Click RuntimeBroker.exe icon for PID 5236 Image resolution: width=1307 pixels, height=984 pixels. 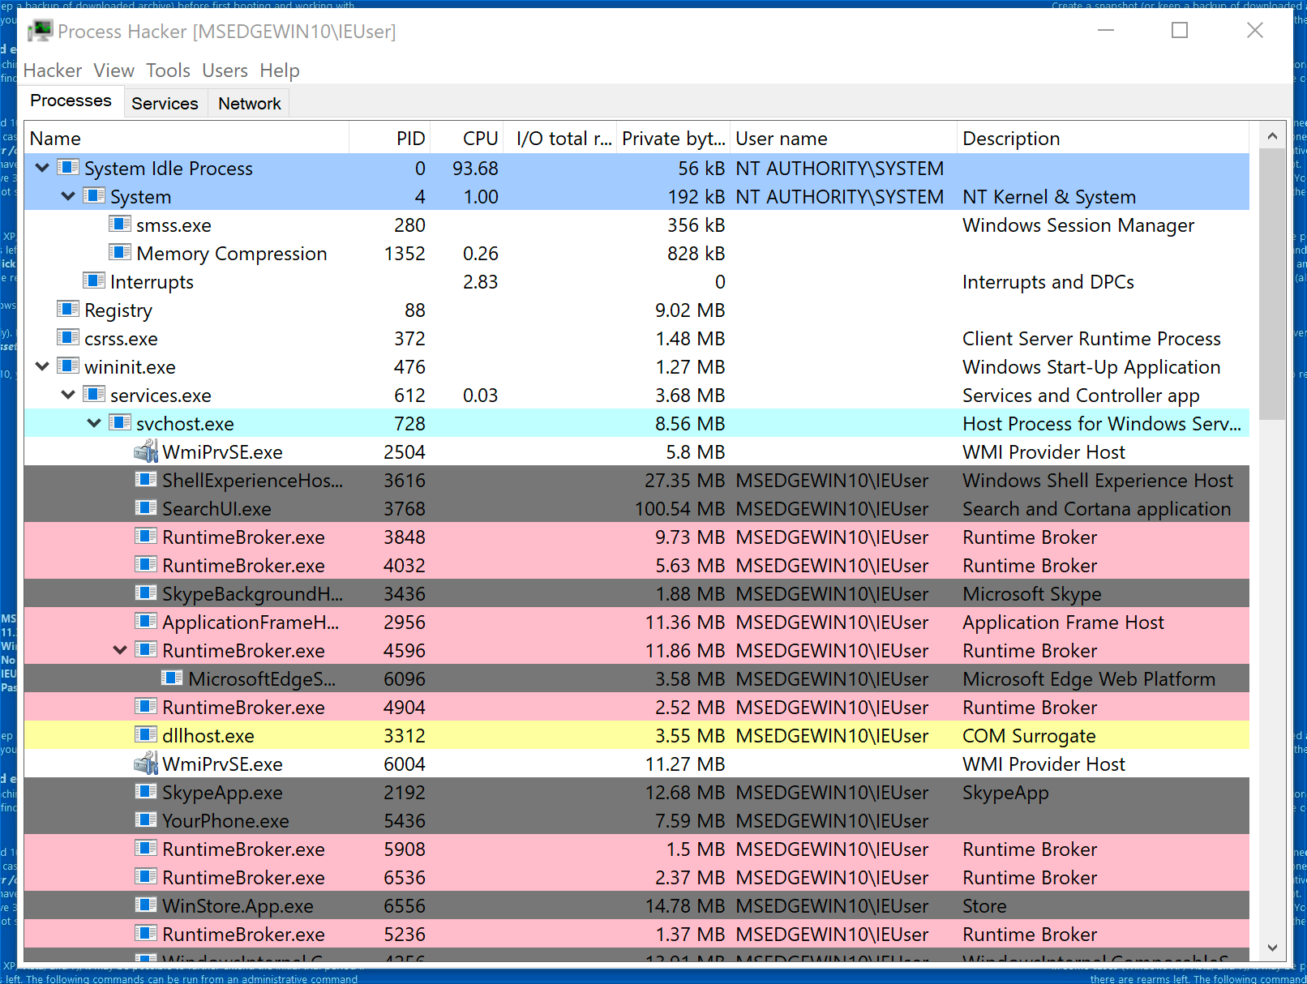(146, 933)
